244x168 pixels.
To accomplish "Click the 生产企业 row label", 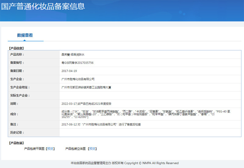I will [x=17, y=79].
